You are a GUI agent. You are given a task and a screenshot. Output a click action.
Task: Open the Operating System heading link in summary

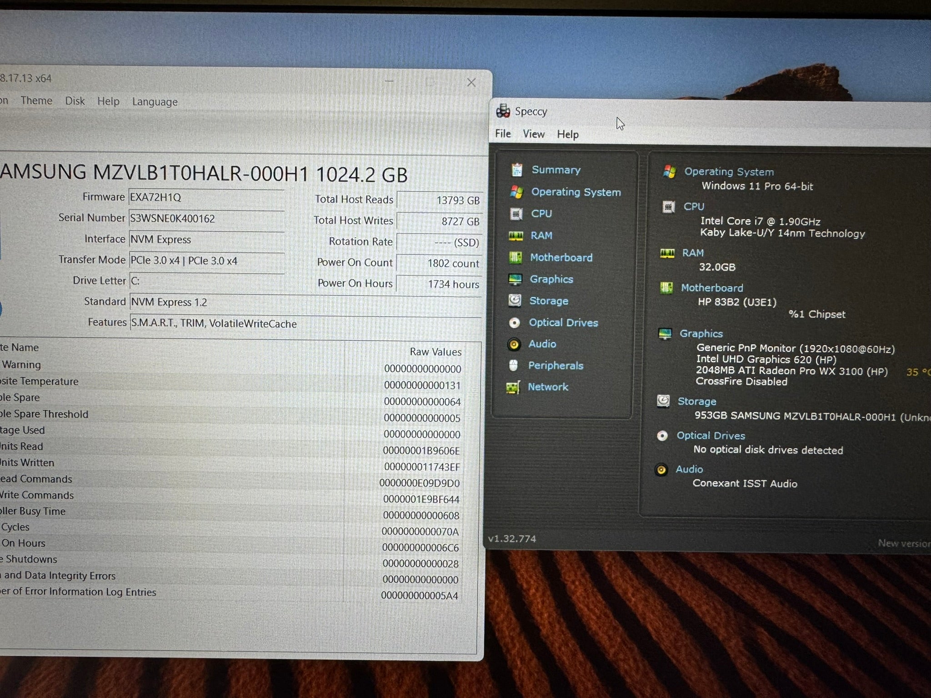pos(729,172)
